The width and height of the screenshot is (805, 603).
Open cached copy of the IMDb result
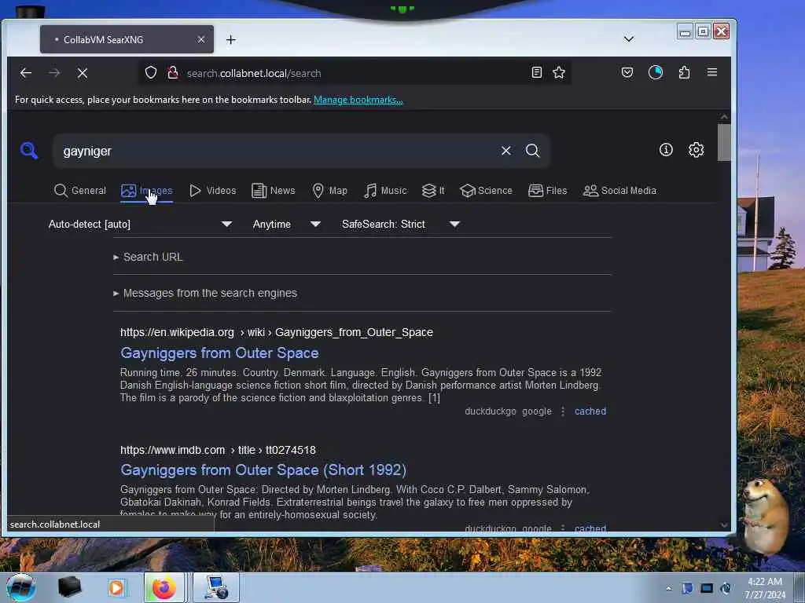pyautogui.click(x=590, y=528)
